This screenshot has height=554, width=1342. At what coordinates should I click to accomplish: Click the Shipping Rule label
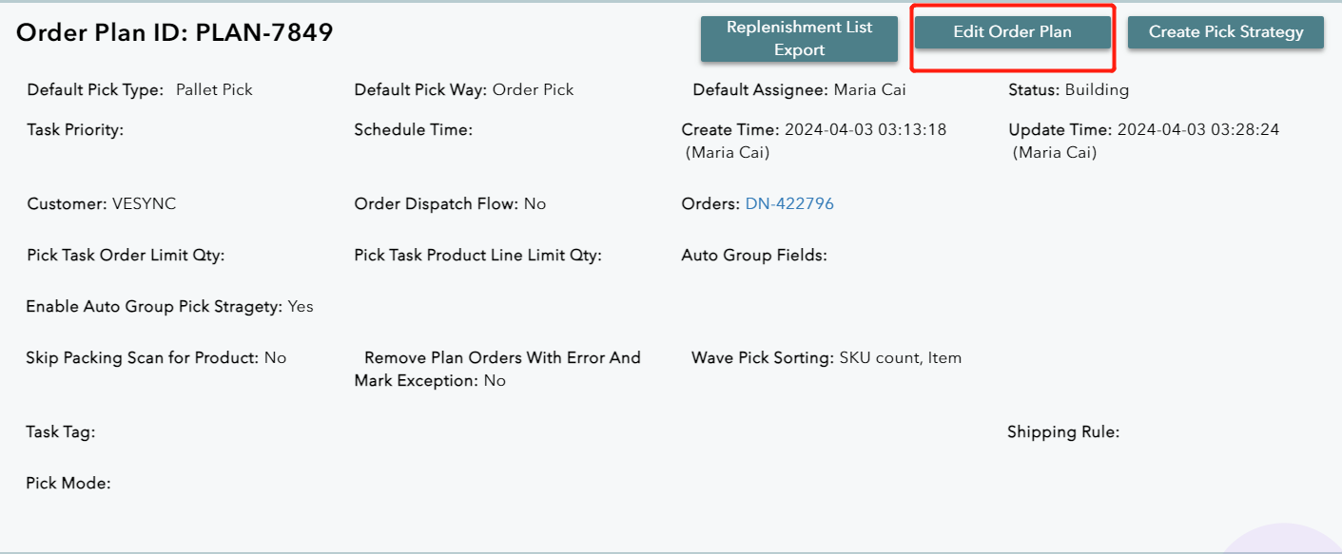pyautogui.click(x=1062, y=432)
